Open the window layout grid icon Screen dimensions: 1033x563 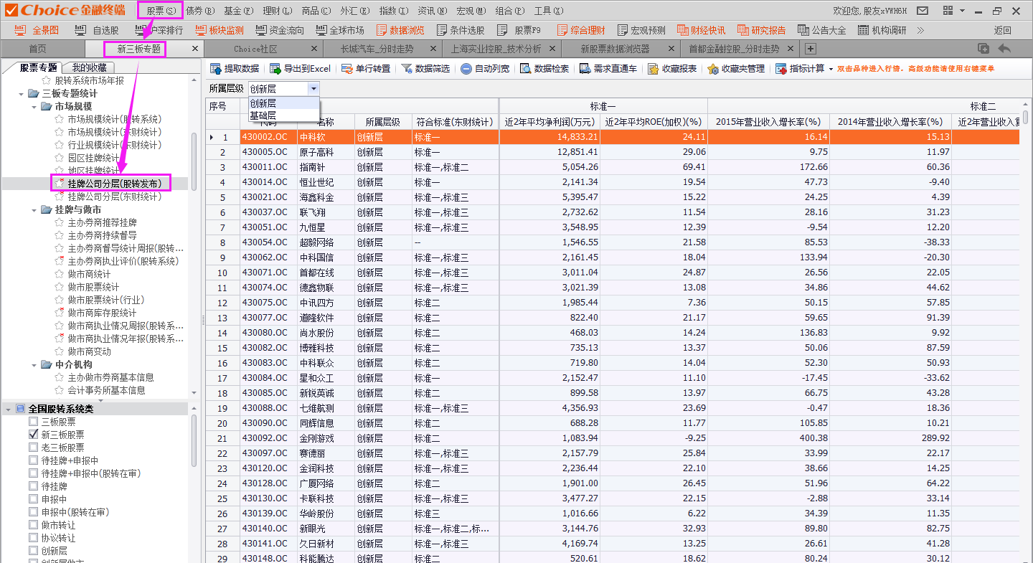[x=948, y=11]
